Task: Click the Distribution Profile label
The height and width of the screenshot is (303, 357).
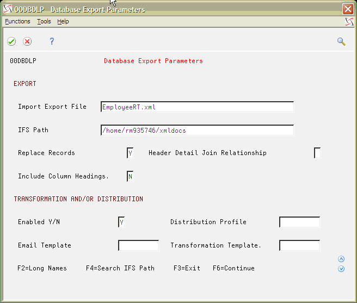Action: (208, 222)
